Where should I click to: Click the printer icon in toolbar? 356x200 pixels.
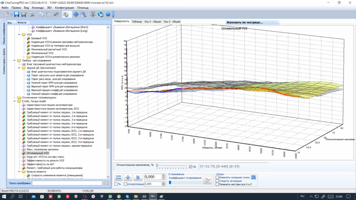32,15
